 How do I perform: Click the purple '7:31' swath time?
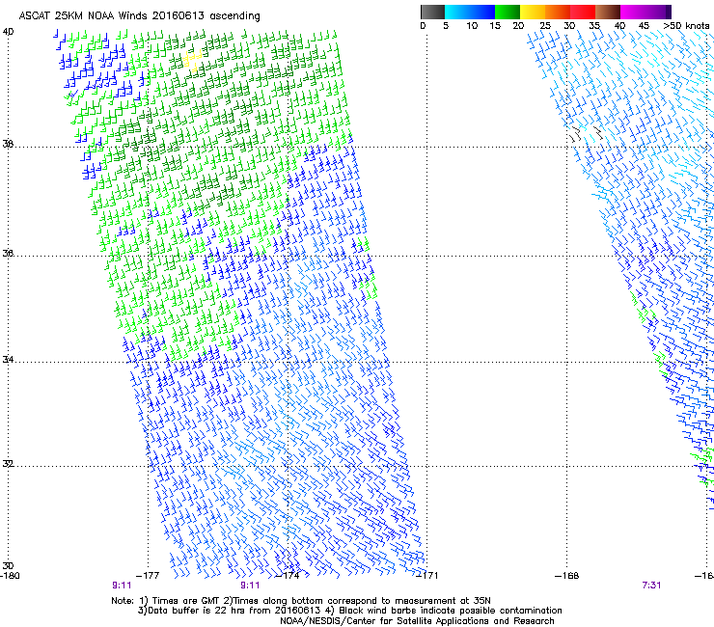coord(651,586)
